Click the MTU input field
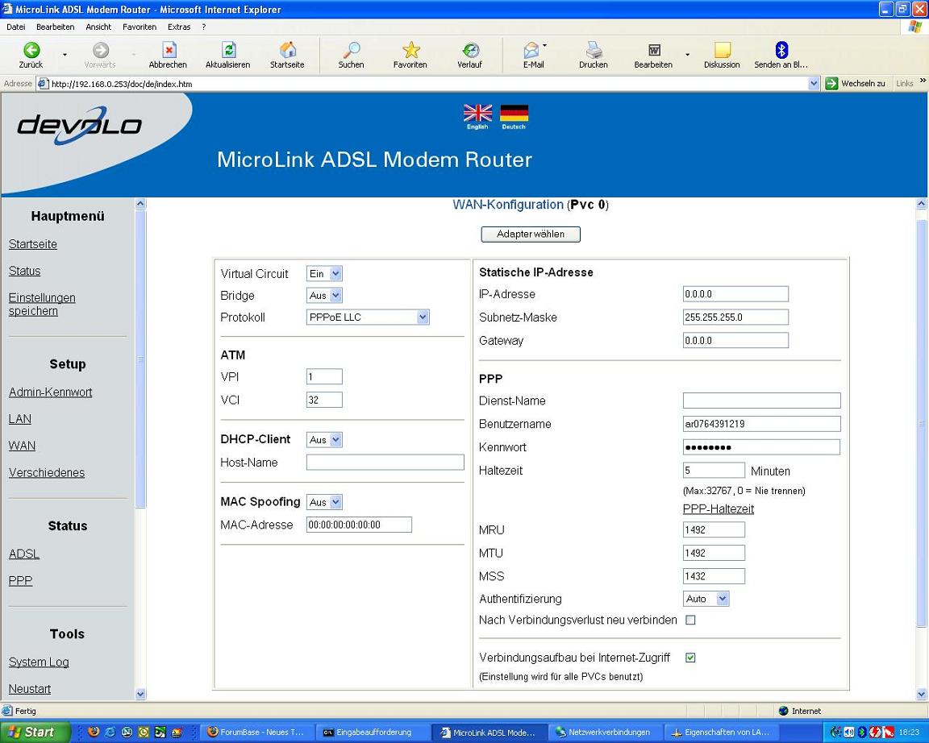 714,553
